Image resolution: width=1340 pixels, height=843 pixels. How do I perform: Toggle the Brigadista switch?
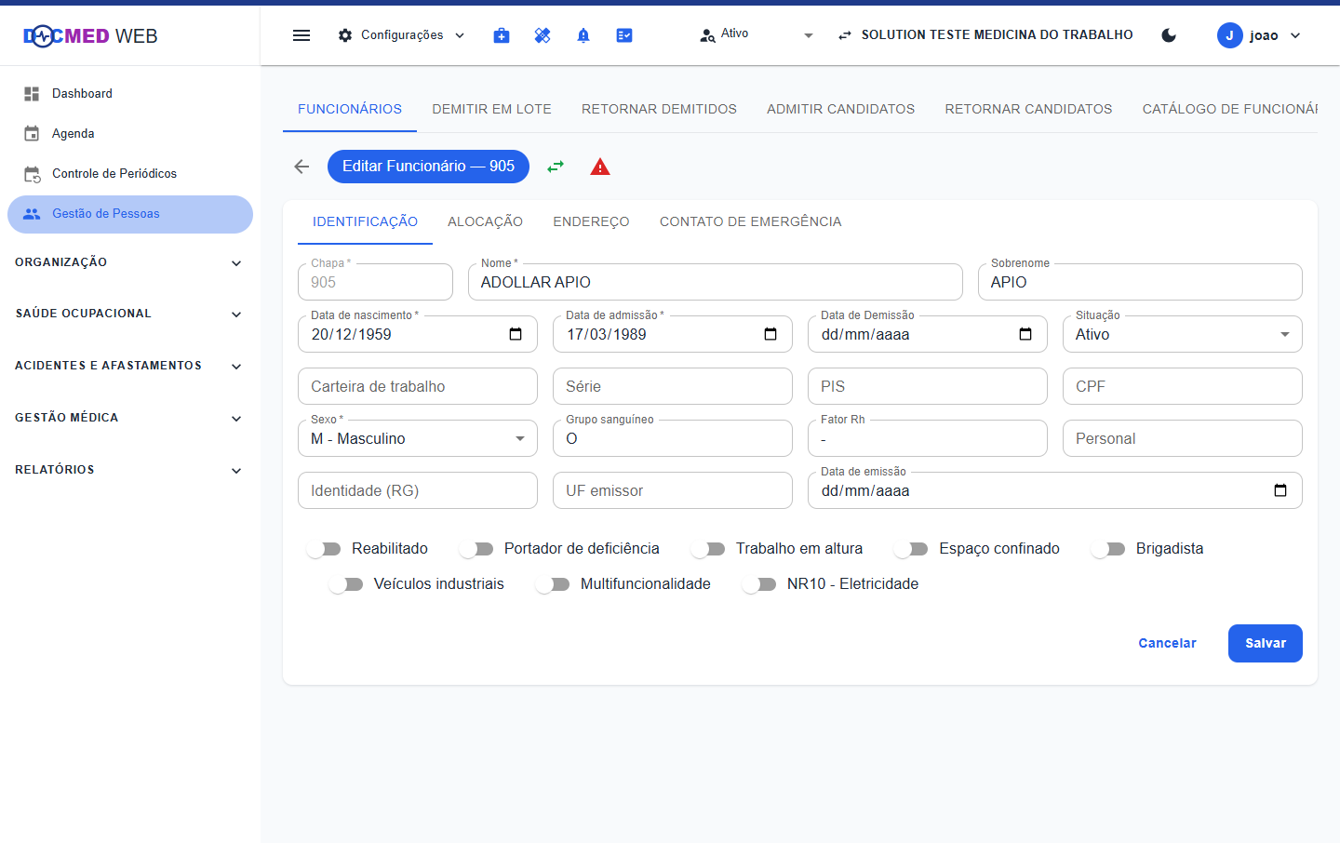pos(1108,549)
